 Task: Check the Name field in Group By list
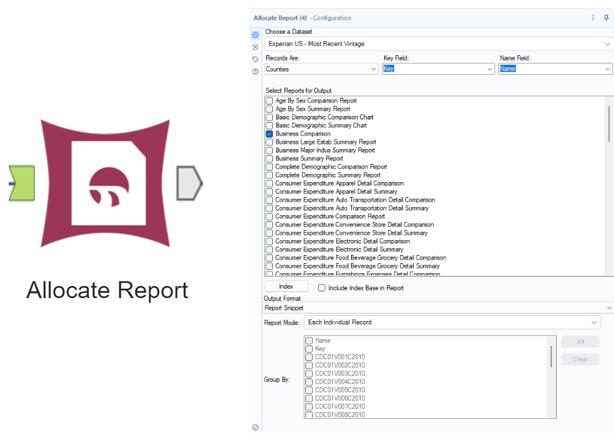(309, 341)
